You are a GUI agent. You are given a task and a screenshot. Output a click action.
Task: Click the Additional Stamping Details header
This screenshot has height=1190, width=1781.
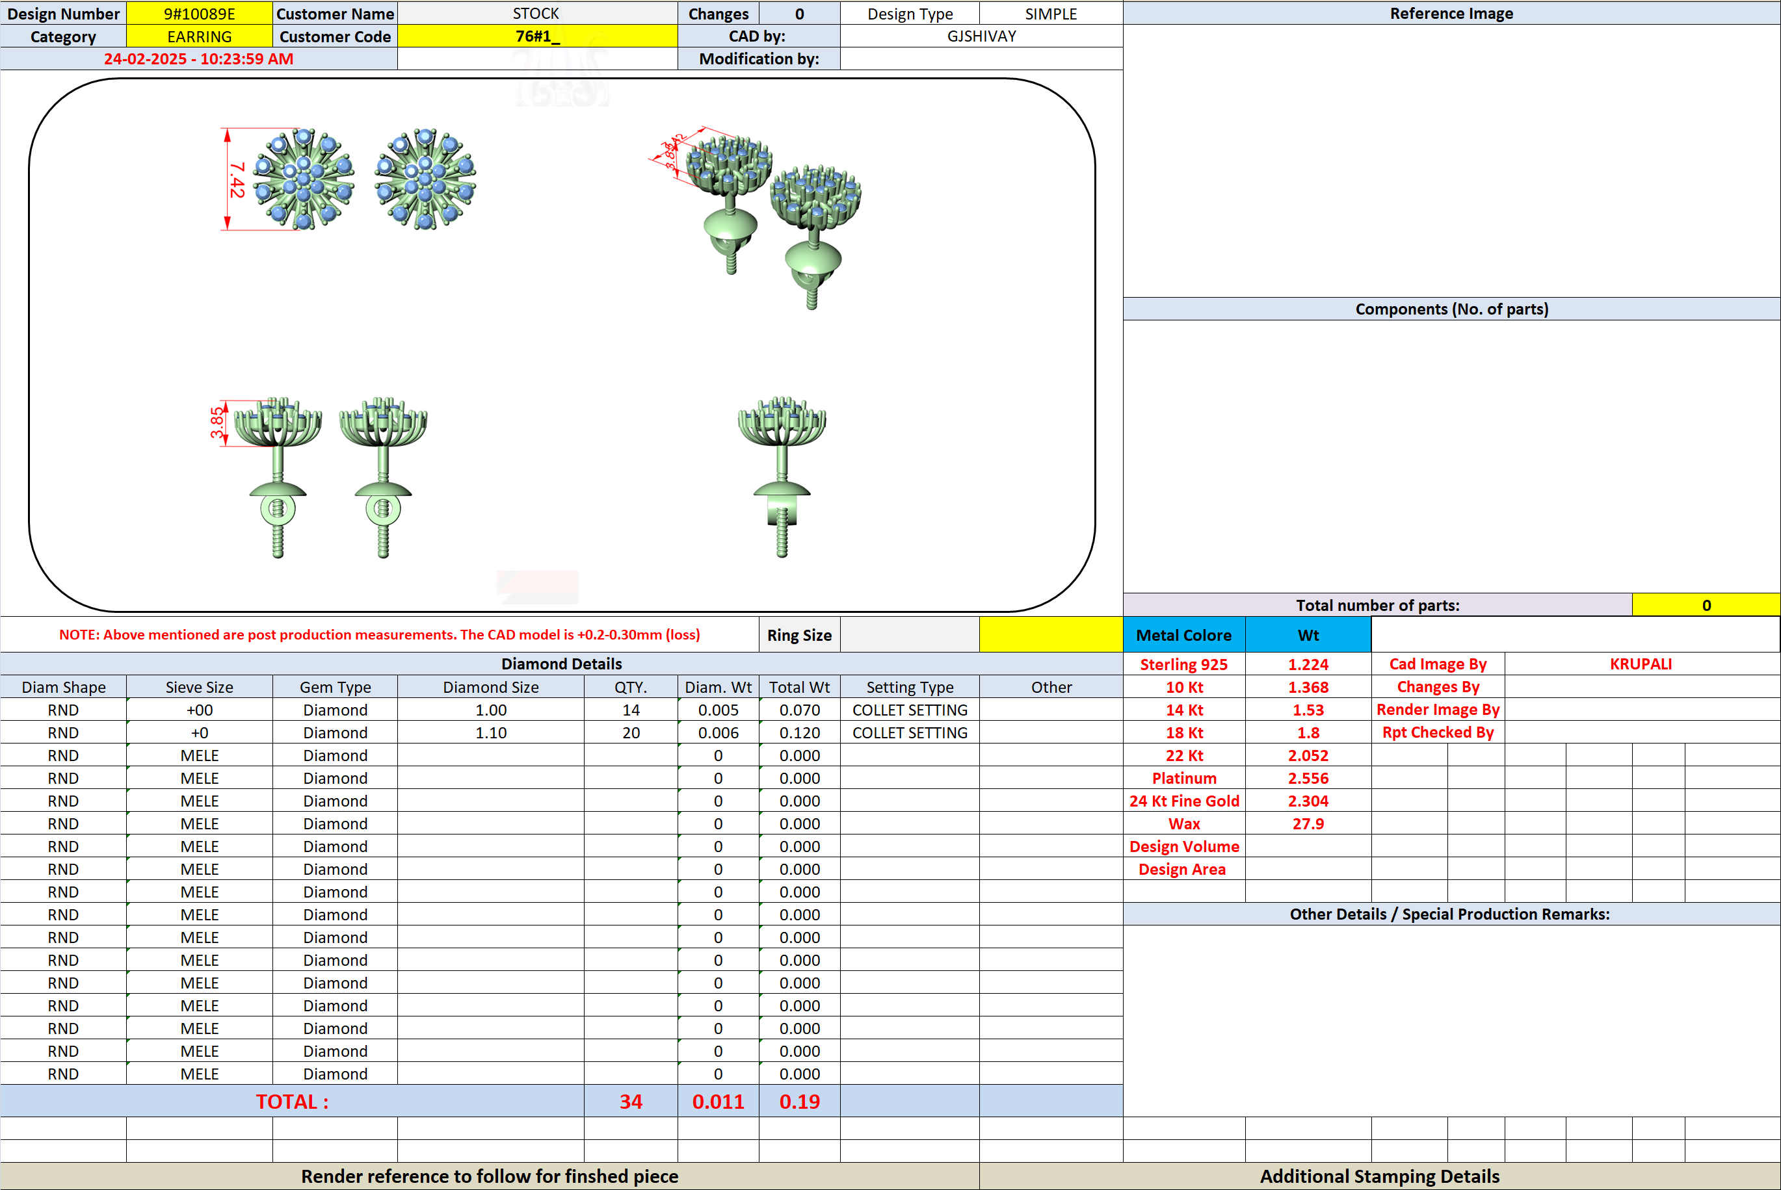tap(1379, 1176)
